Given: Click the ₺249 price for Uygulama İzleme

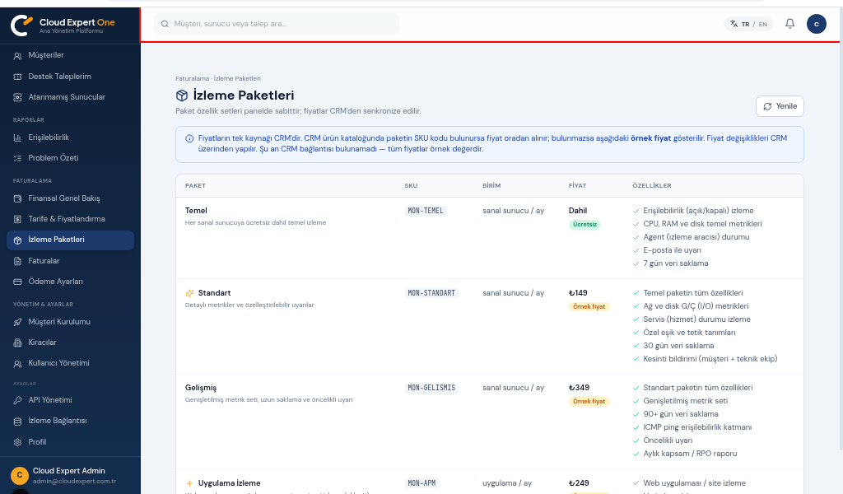Looking at the screenshot, I should [x=579, y=483].
